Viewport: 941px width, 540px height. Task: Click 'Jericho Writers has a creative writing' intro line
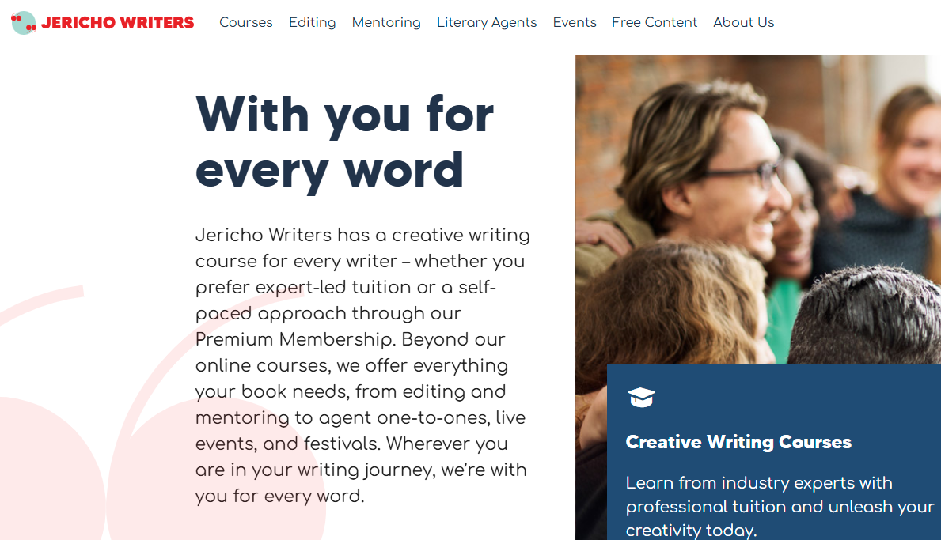[362, 236]
